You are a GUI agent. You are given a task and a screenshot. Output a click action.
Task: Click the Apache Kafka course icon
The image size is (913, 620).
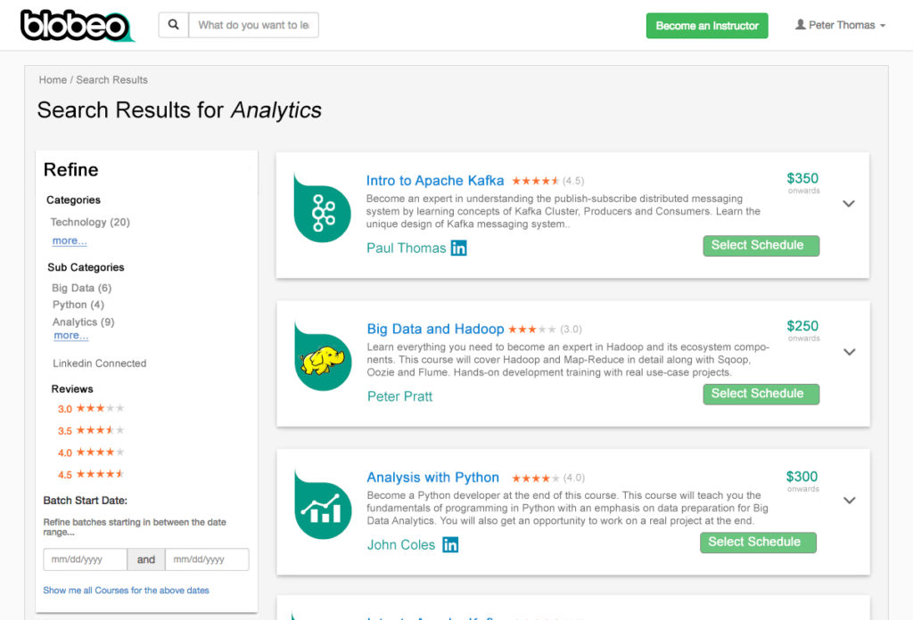coord(323,211)
